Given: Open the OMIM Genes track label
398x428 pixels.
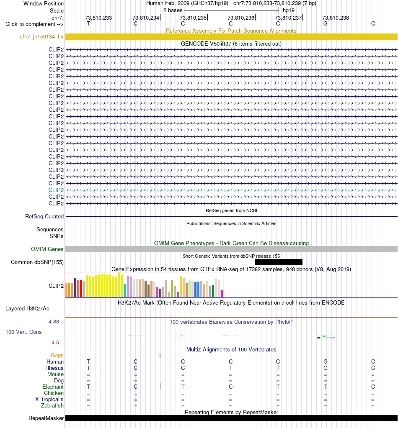Looking at the screenshot, I should (47, 249).
